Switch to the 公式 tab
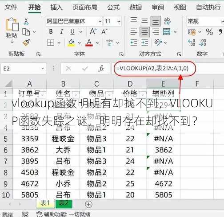The width and height of the screenshot is (224, 217). click(x=113, y=7)
